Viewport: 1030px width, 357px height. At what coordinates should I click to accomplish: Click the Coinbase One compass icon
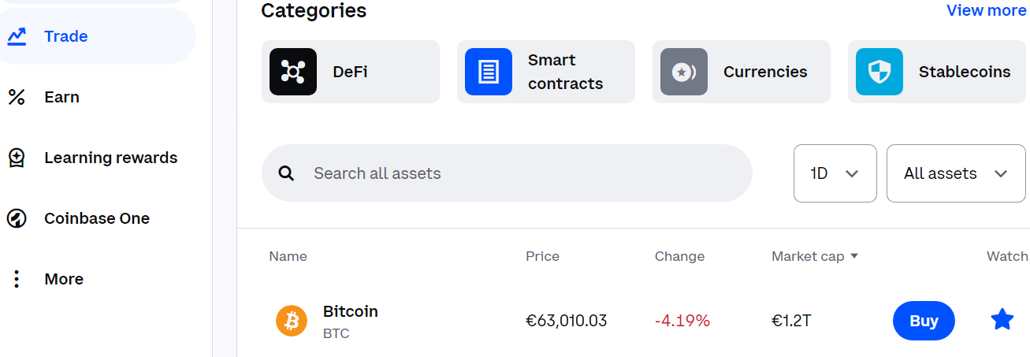[17, 218]
